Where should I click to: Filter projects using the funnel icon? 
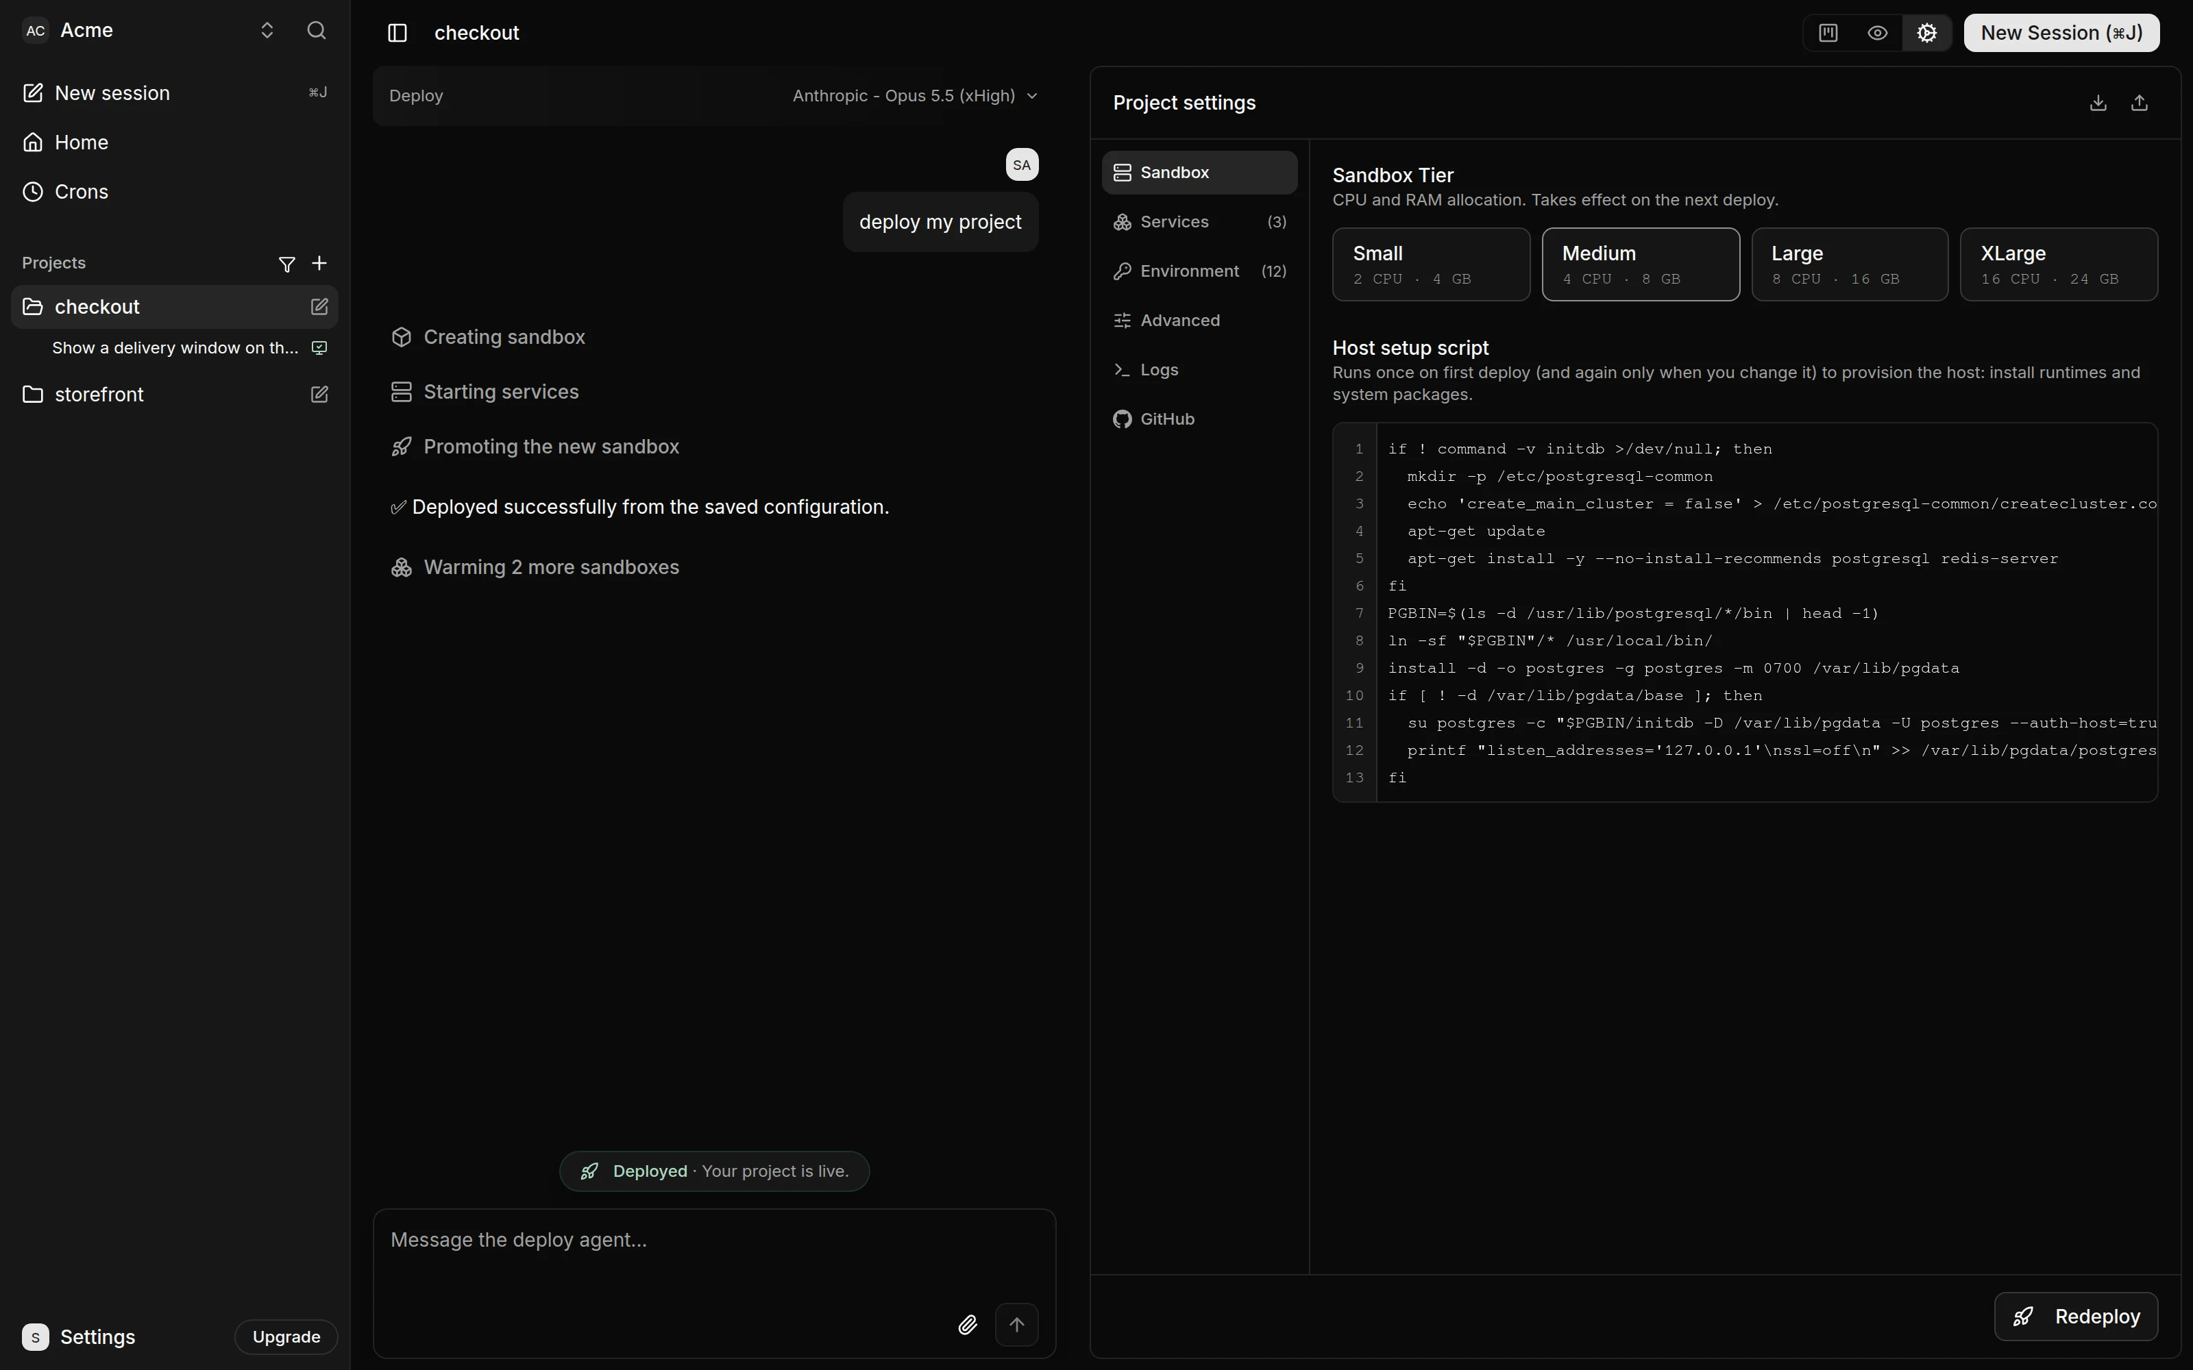pyautogui.click(x=286, y=264)
